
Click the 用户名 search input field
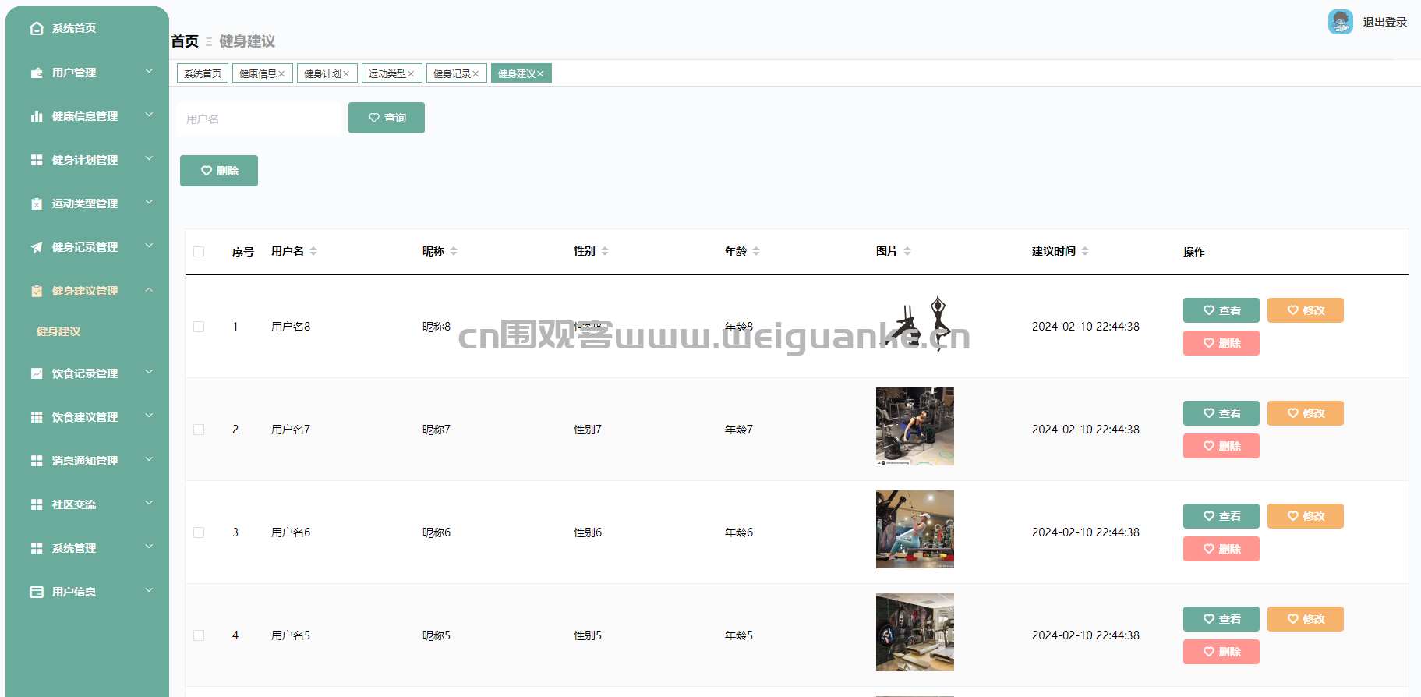(x=259, y=119)
